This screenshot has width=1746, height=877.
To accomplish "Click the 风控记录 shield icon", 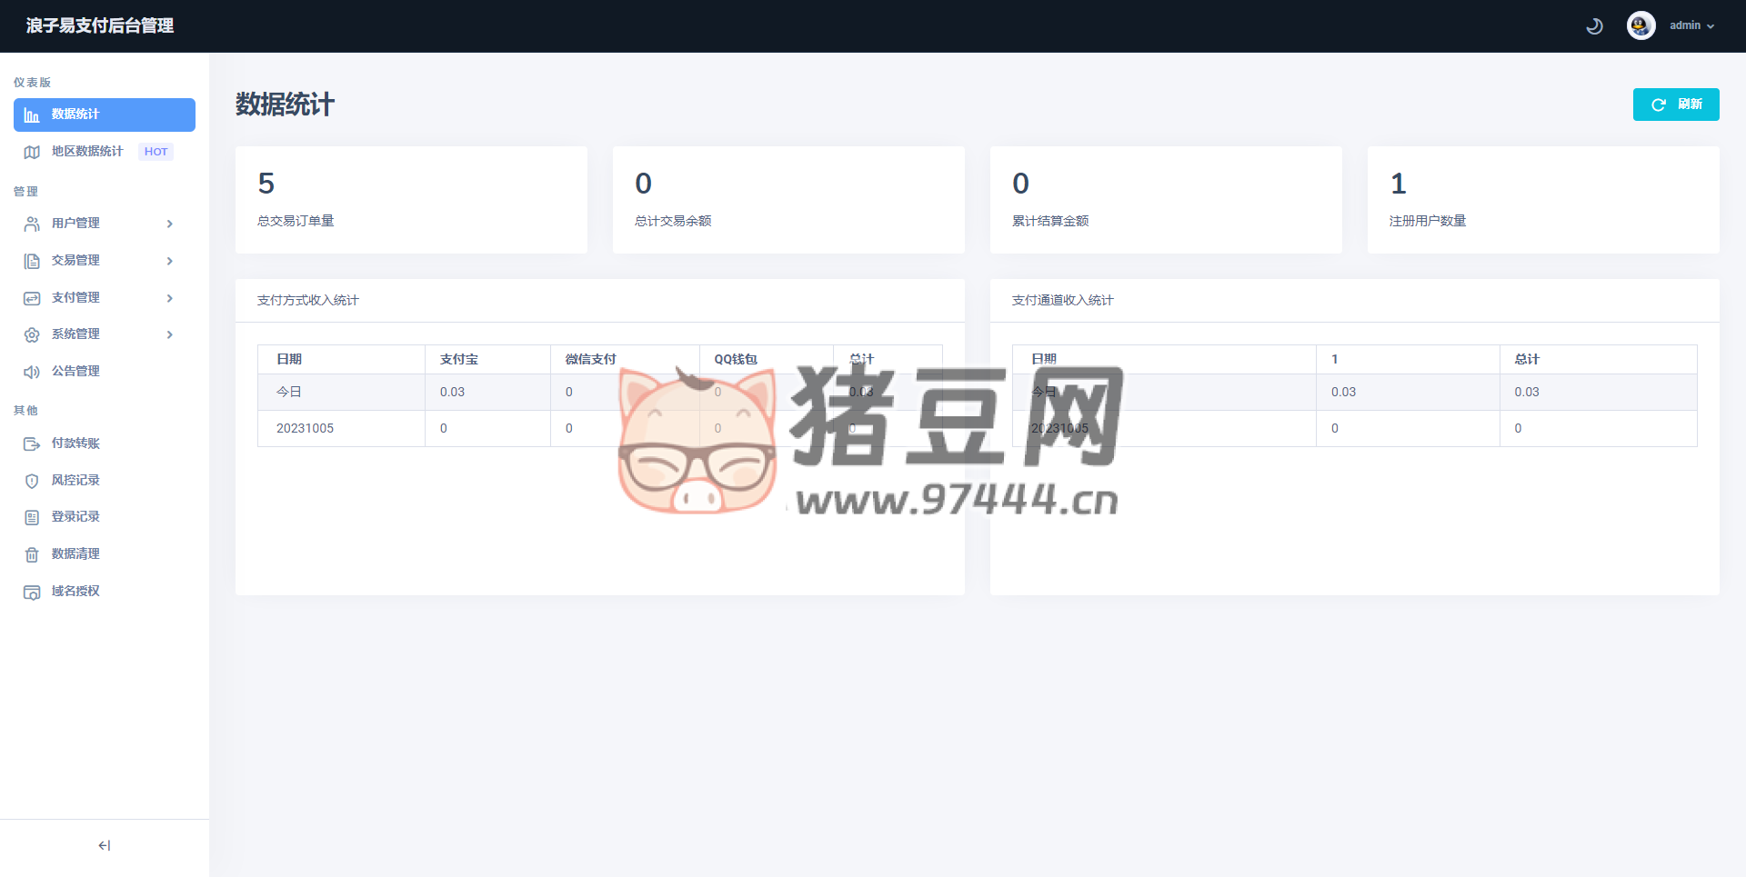I will [x=32, y=481].
